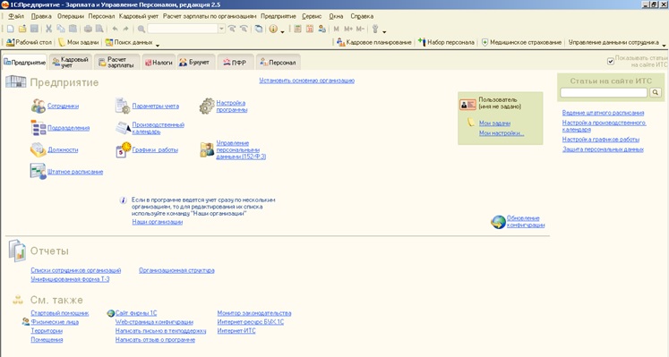This screenshot has width=669, height=357.
Task: Click the Paste clipboard icon
Action: [x=73, y=29]
